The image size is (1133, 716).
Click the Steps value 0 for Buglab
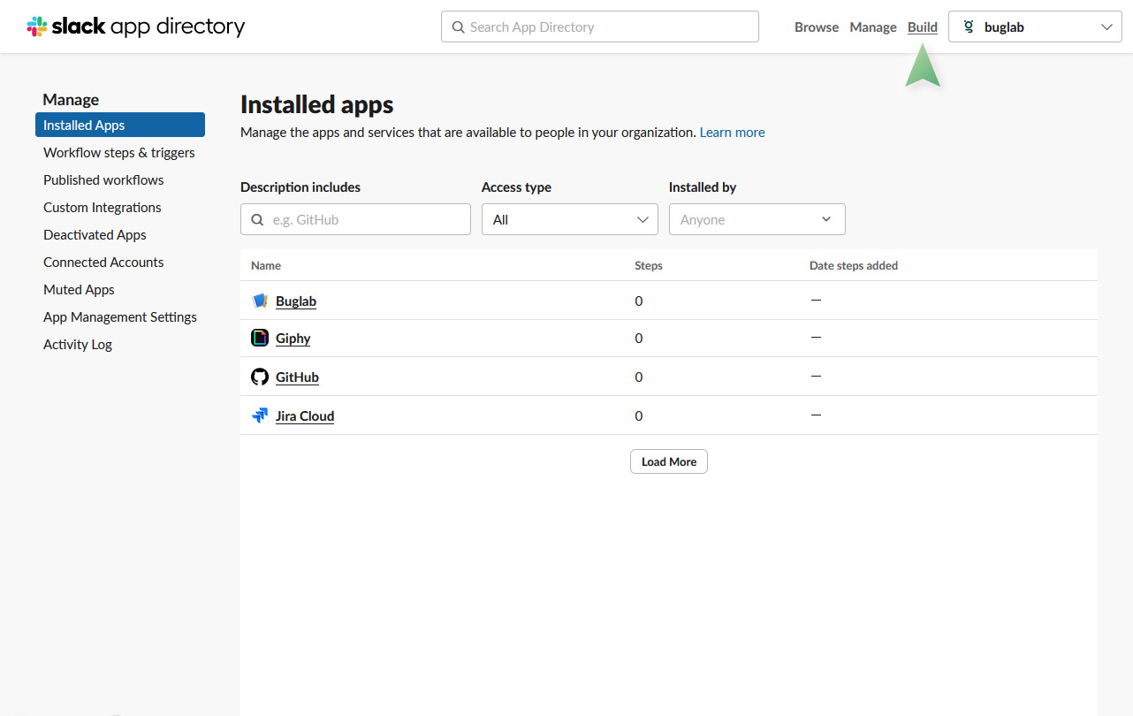(x=639, y=301)
